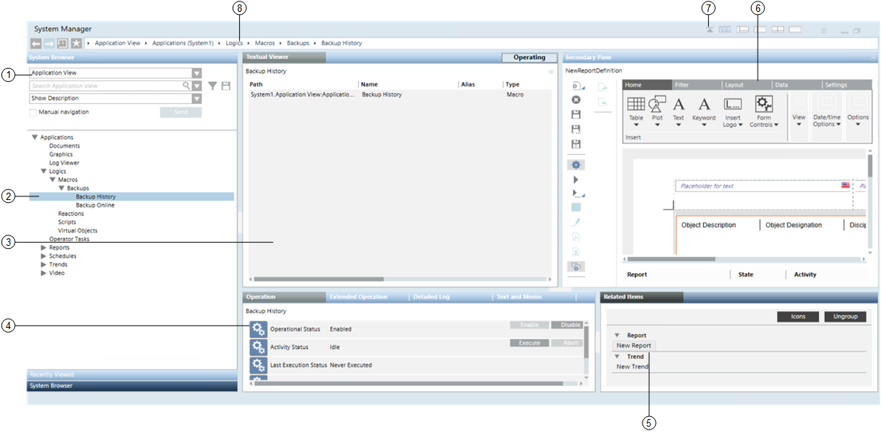Open the New Report related item
The image size is (881, 434).
click(x=634, y=345)
